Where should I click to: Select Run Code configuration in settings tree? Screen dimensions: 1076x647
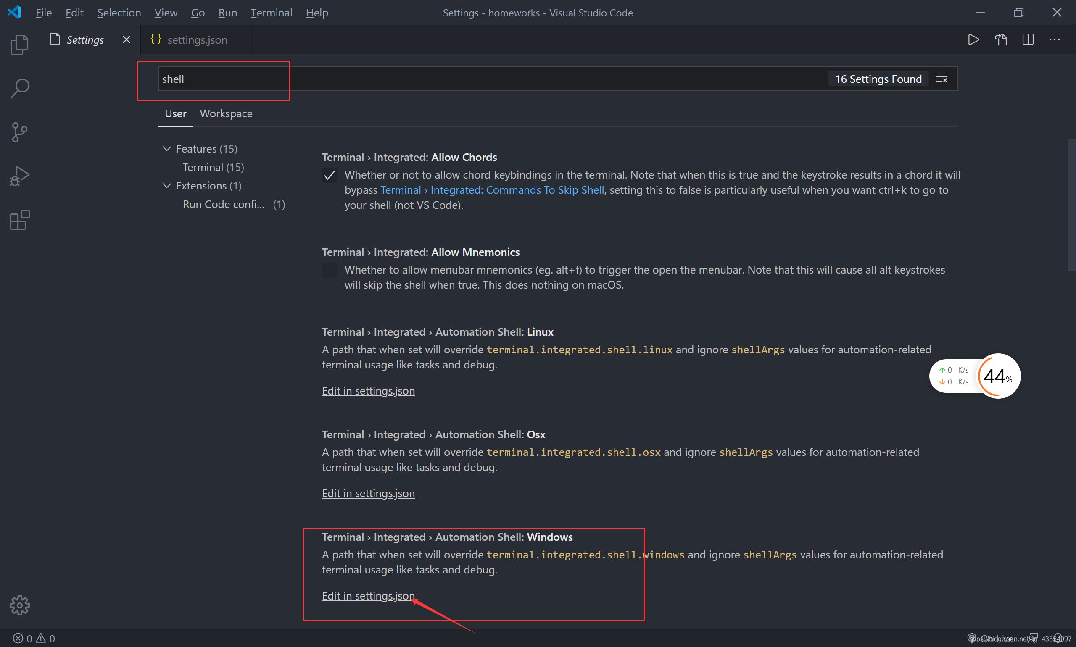(234, 204)
